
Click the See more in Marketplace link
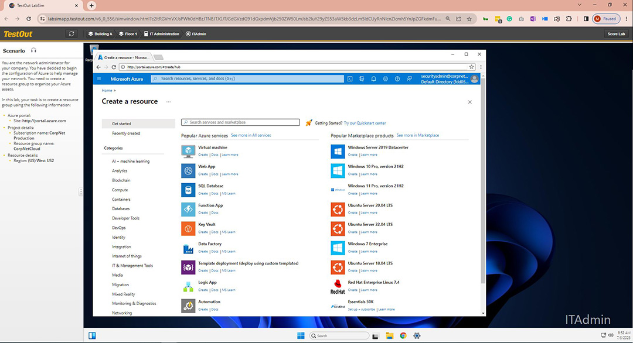tap(417, 135)
